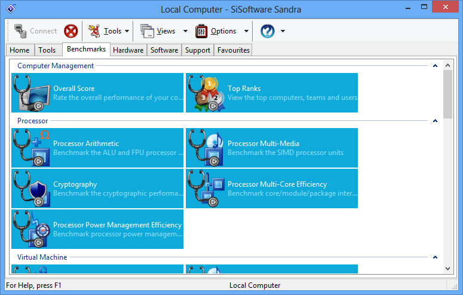
Task: Click the Processor Multi-Media icon
Action: point(206,148)
